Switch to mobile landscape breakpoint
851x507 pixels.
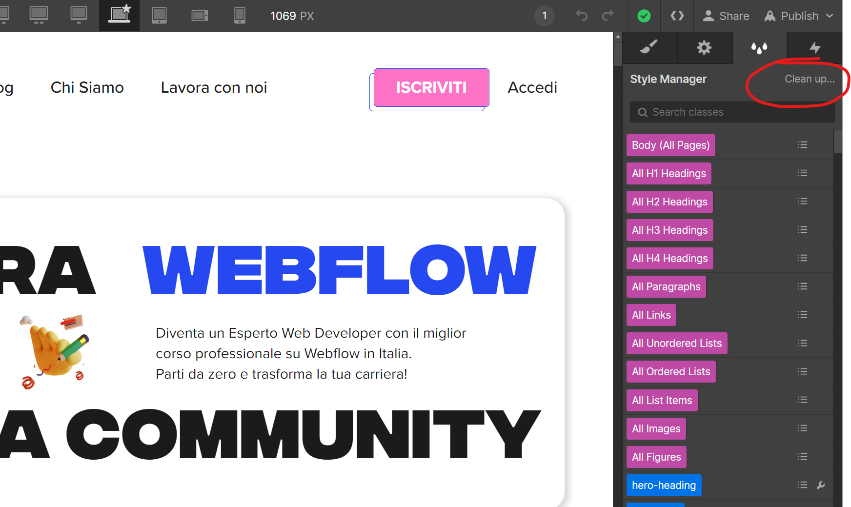[x=200, y=16]
